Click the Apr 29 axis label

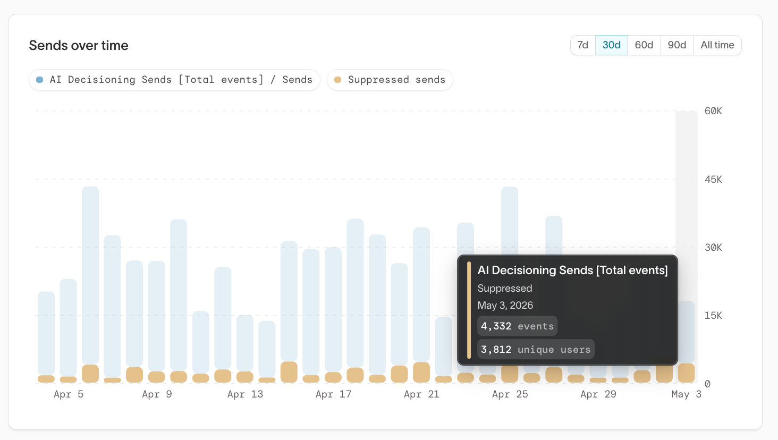pyautogui.click(x=598, y=394)
